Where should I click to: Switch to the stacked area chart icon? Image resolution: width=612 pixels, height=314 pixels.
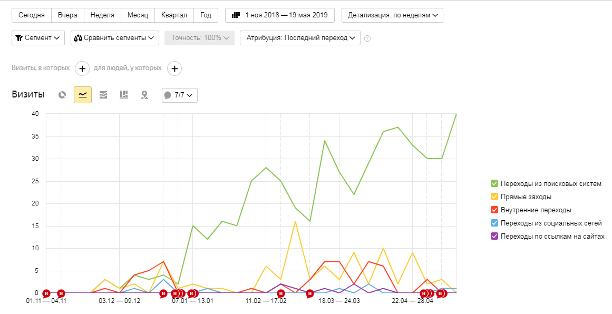[x=103, y=95]
